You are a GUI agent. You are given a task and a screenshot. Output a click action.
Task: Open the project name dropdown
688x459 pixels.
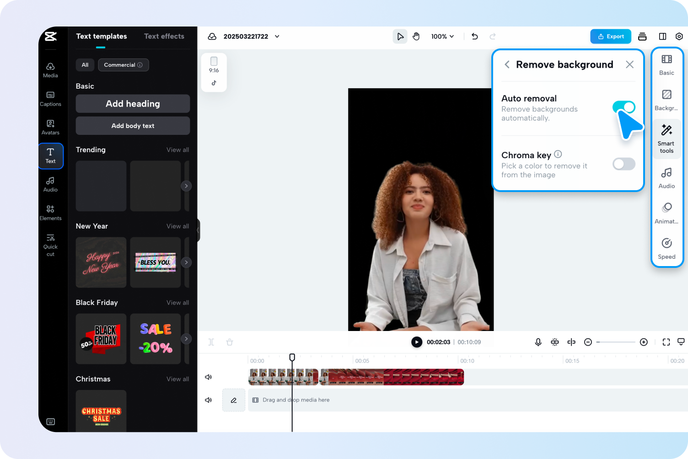click(251, 37)
